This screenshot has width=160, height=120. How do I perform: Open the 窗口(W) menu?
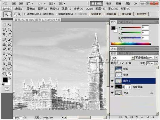click(x=113, y=9)
